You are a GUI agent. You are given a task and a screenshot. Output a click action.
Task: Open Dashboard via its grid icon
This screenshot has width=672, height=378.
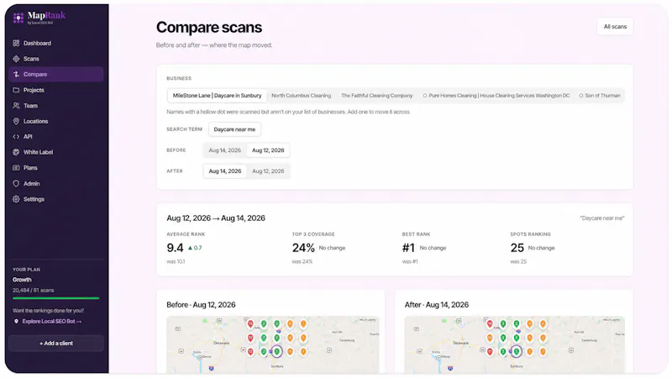point(16,43)
